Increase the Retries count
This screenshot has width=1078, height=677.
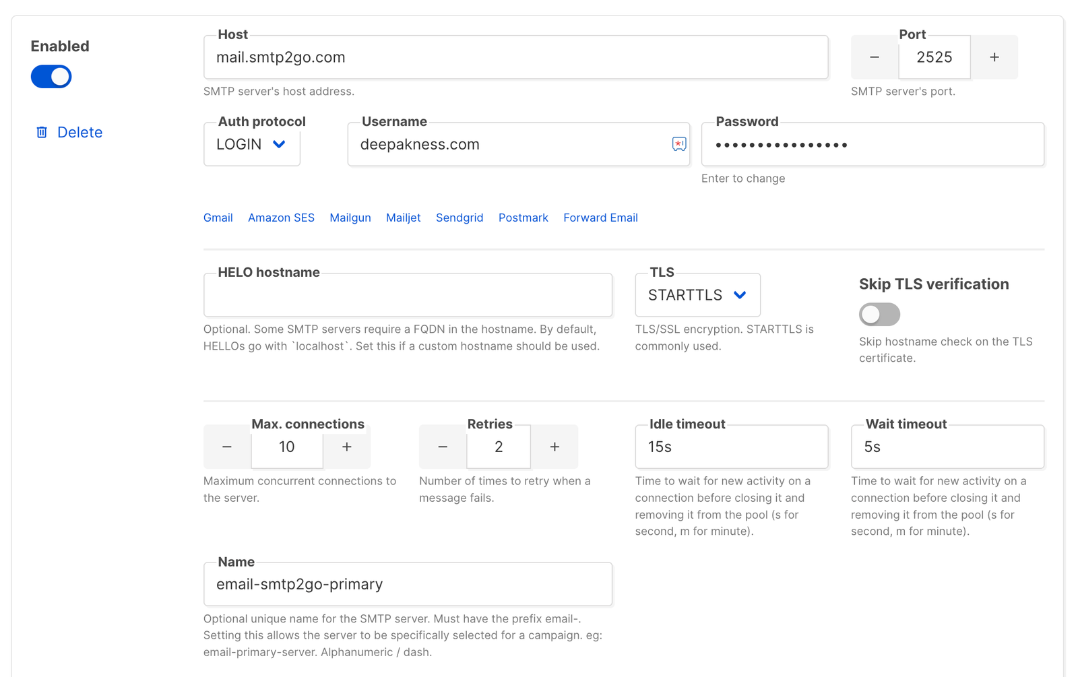[x=554, y=446]
